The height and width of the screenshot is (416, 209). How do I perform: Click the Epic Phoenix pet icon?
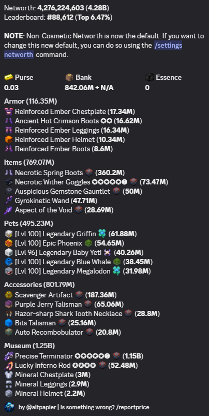coord(8,243)
